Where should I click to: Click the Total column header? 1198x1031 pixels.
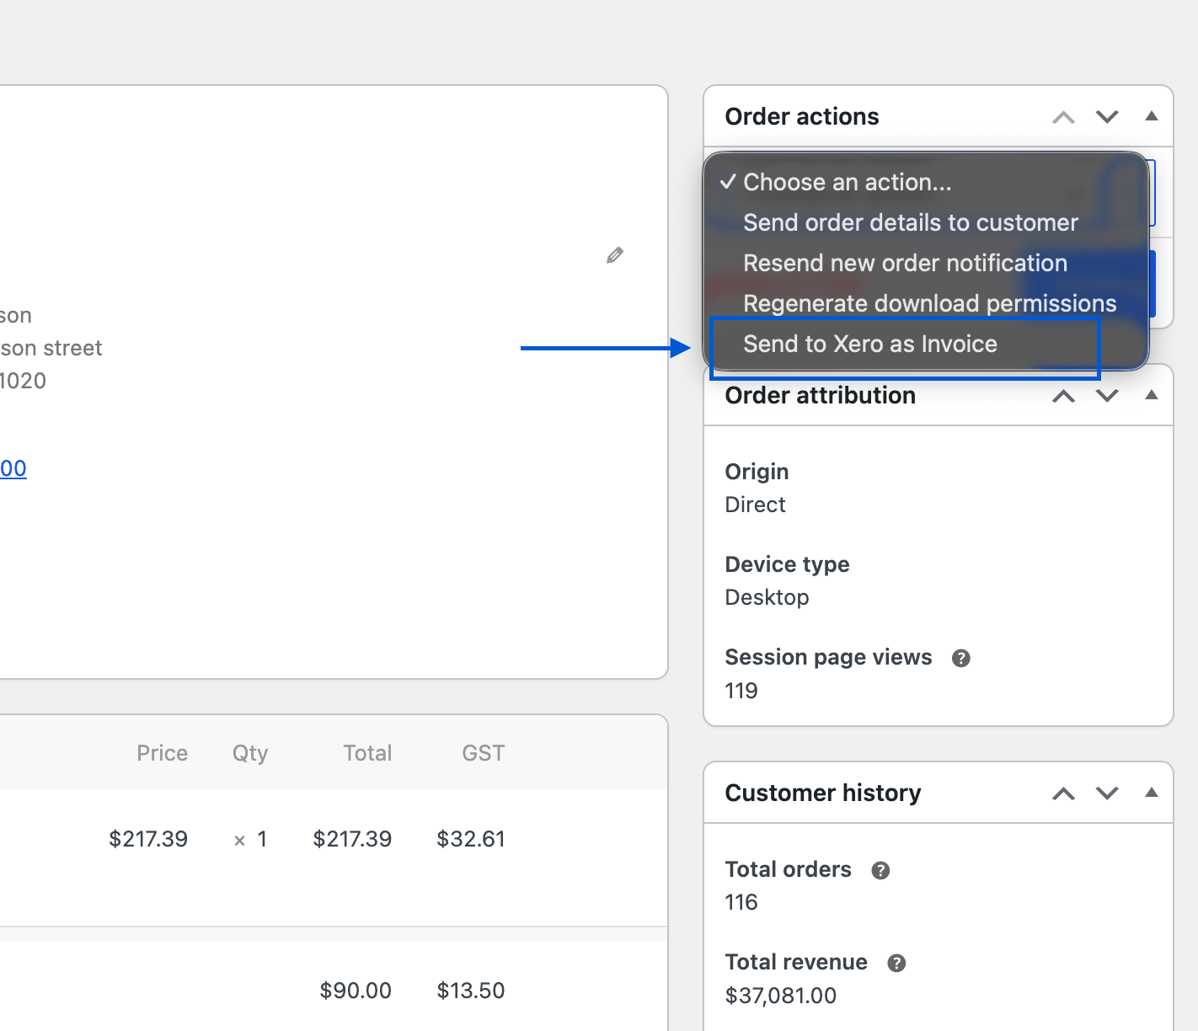pos(367,753)
